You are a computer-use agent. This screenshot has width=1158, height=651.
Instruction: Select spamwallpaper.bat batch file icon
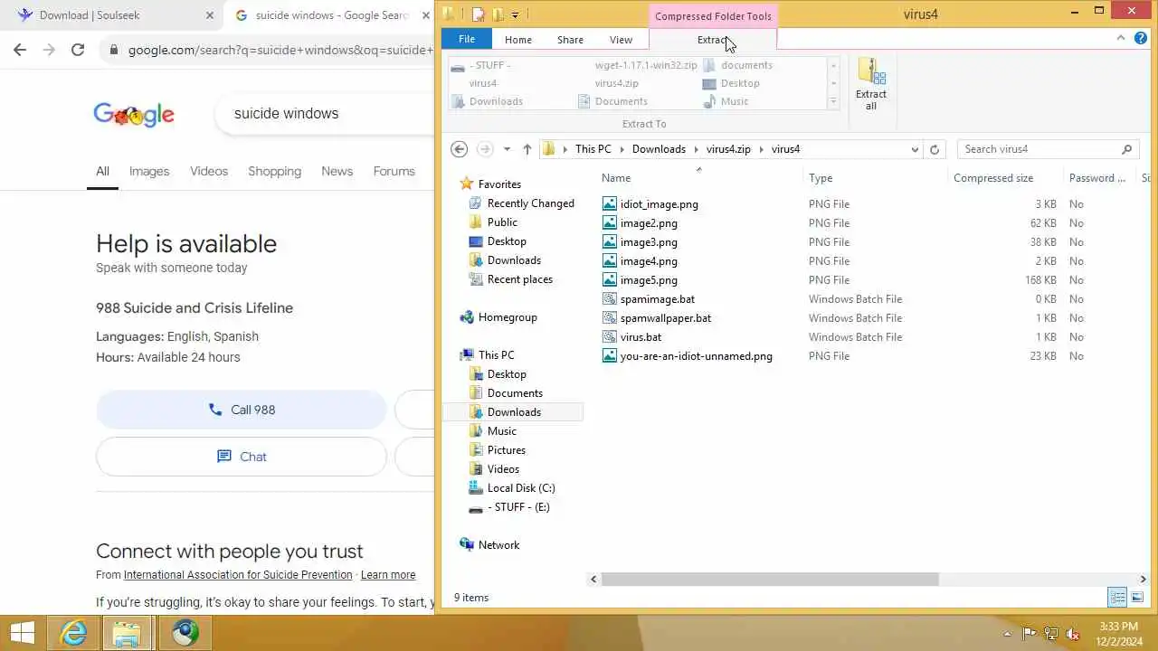[610, 318]
